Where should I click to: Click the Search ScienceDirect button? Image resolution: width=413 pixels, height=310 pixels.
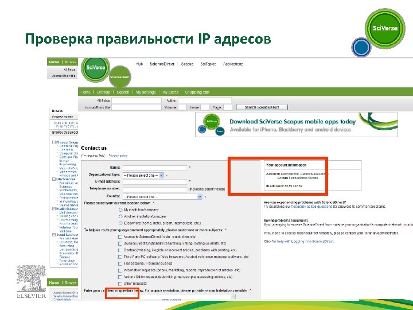tap(262, 107)
